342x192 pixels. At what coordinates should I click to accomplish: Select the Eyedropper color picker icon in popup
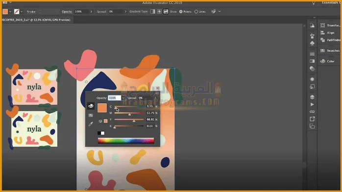click(91, 124)
